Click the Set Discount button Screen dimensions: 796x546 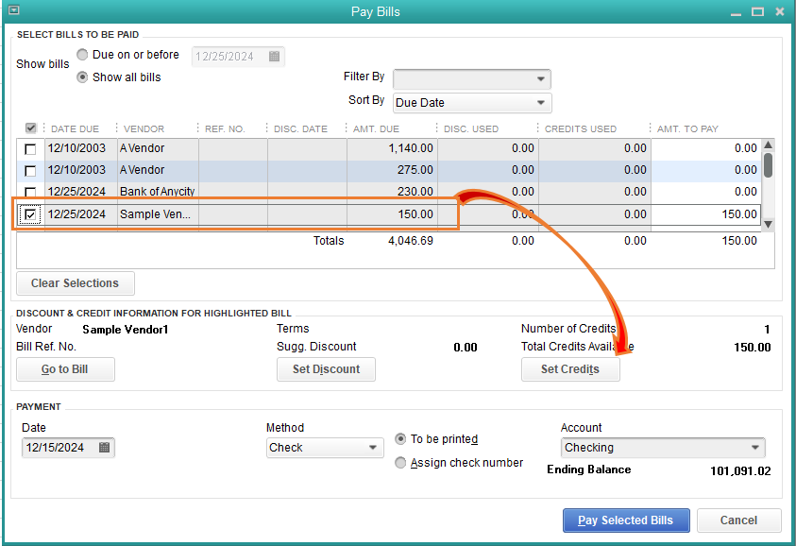pos(326,369)
